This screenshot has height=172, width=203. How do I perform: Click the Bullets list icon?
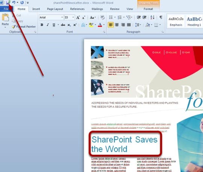[x=111, y=17]
